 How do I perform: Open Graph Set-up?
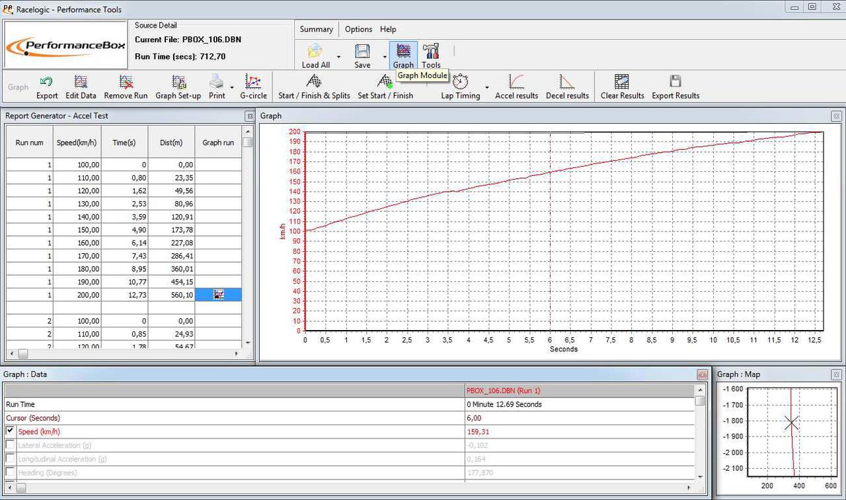[x=178, y=81]
